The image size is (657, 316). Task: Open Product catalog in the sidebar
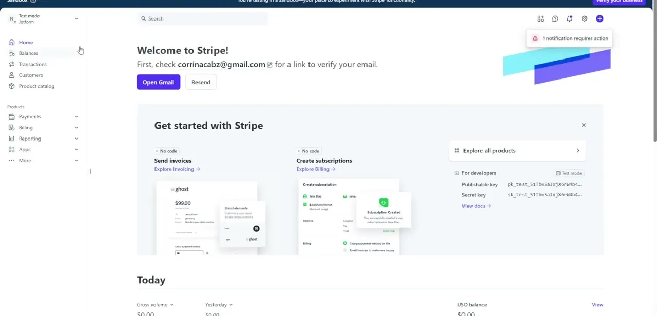tap(36, 86)
